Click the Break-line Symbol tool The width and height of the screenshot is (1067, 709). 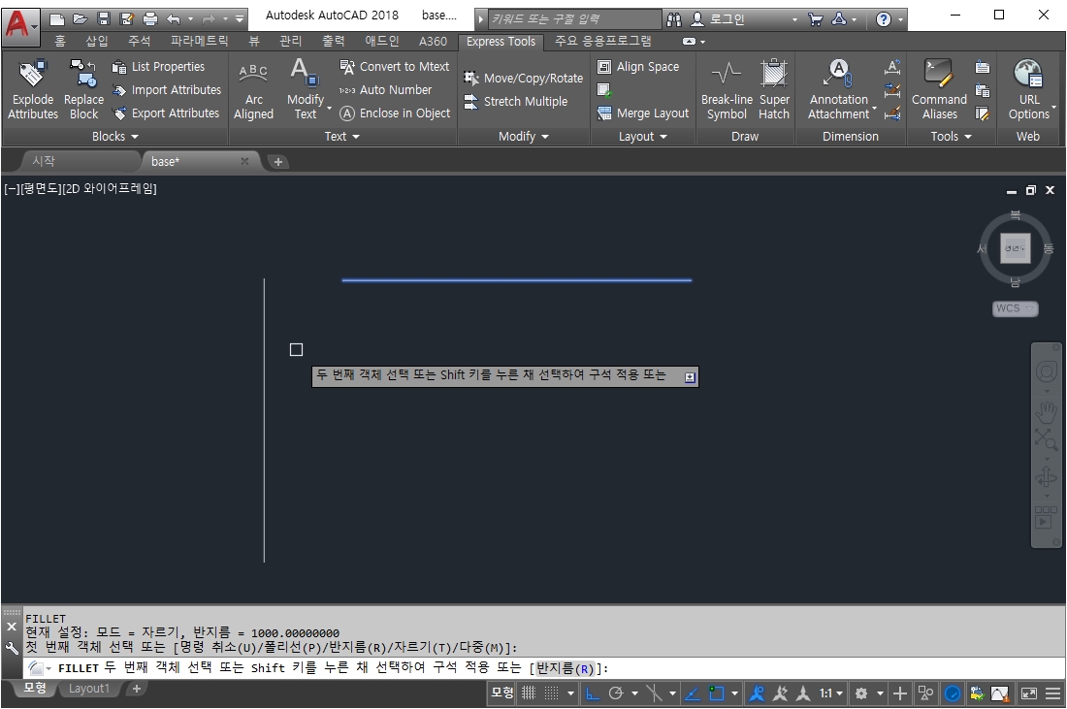[x=727, y=90]
